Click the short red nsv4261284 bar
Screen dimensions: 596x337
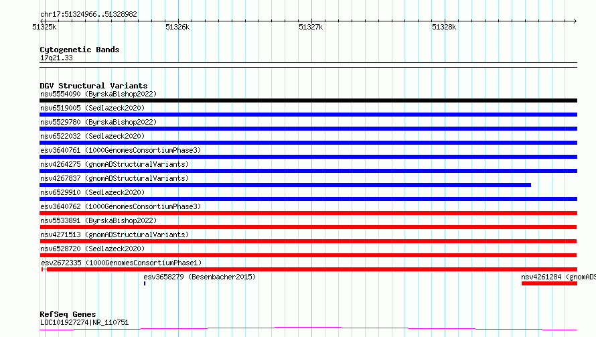[x=549, y=283]
